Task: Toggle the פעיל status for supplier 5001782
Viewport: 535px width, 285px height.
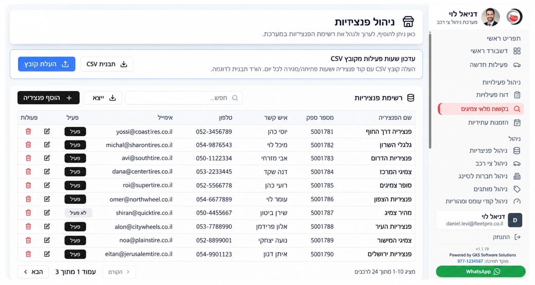Action: 75,145
